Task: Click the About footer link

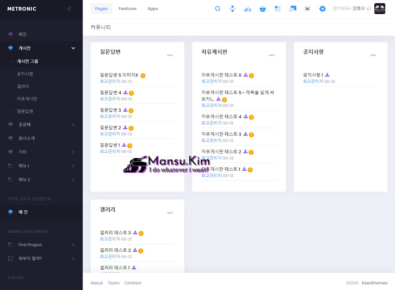Action: 97,283
